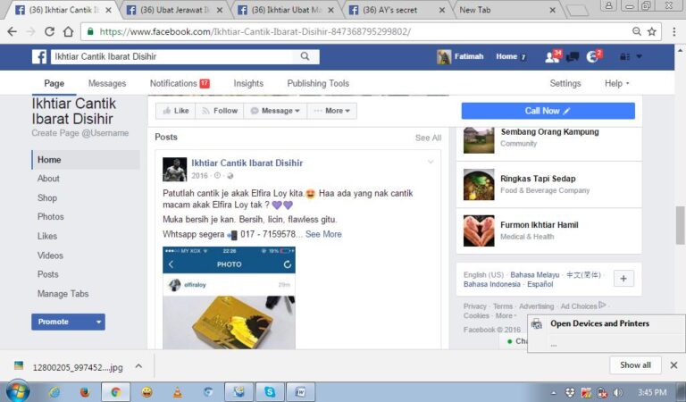Expand the More dropdown button
Screen dimensions: 686x402
(x=332, y=111)
